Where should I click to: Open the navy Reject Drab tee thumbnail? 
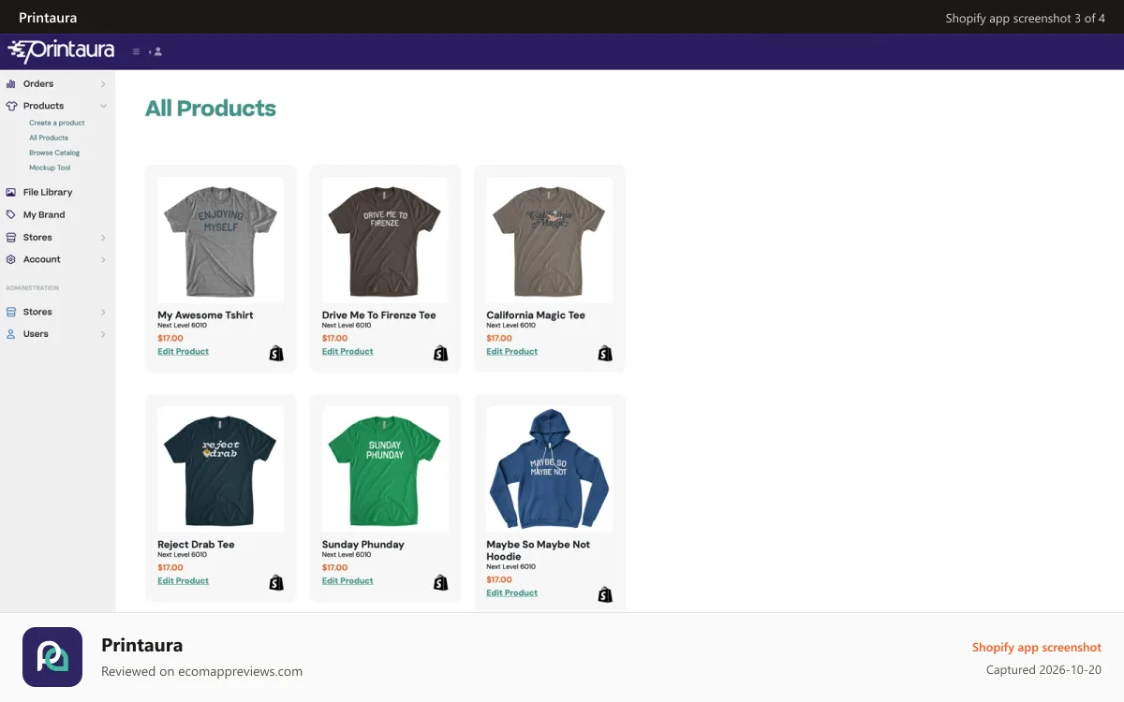pyautogui.click(x=221, y=469)
